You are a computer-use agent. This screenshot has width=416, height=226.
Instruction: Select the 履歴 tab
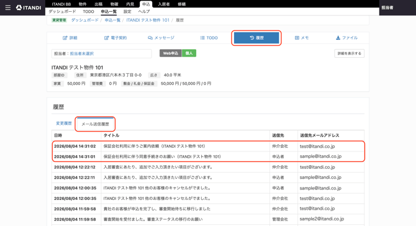[256, 38]
